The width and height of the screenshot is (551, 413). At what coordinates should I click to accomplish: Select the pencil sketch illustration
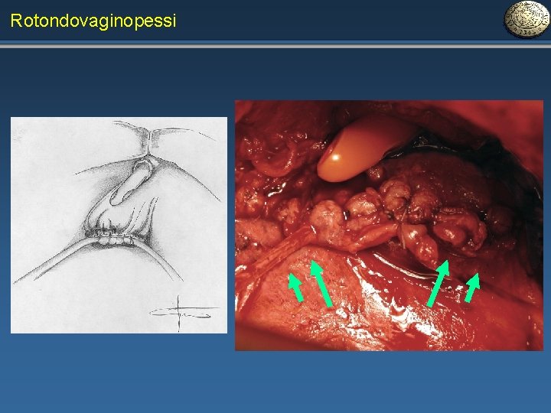click(x=119, y=225)
